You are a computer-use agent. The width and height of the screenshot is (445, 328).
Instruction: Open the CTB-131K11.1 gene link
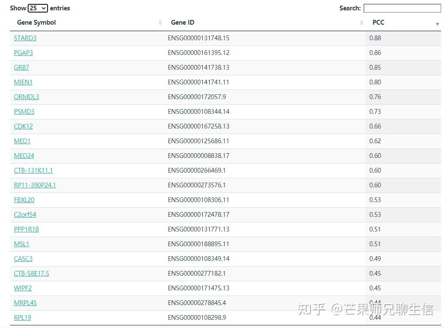coord(33,170)
